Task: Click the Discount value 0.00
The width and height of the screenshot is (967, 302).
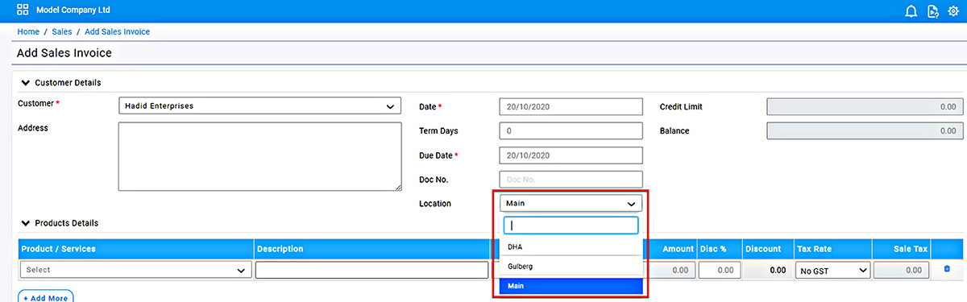Action: (777, 271)
